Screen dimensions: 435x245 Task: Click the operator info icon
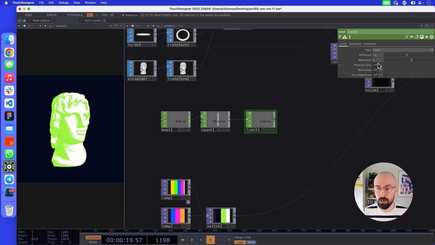coord(349,37)
